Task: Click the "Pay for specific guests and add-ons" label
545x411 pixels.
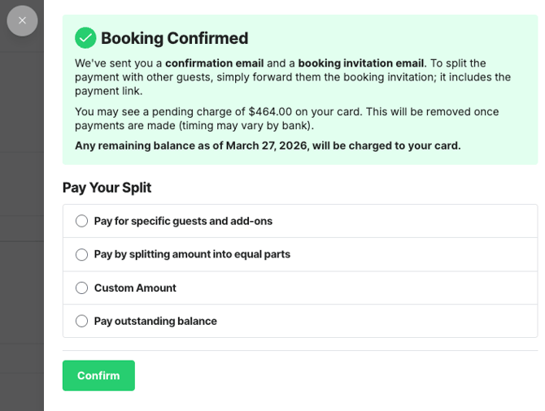Action: 183,221
